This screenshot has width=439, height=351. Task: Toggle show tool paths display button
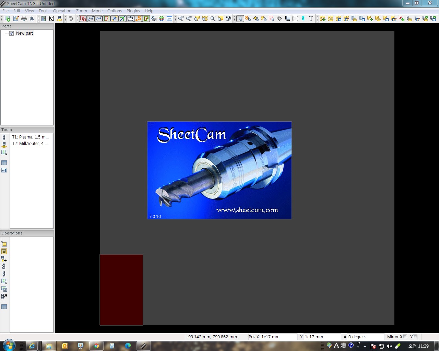coord(107,19)
